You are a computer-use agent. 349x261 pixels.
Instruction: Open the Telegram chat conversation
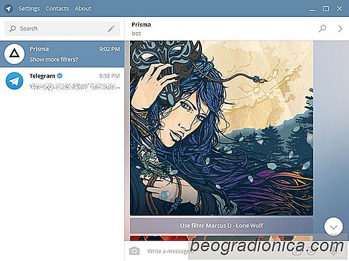pyautogui.click(x=62, y=81)
